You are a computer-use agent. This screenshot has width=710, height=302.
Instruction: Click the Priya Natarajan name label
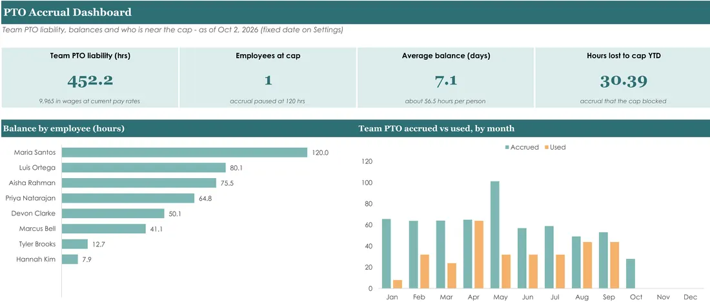tap(31, 198)
